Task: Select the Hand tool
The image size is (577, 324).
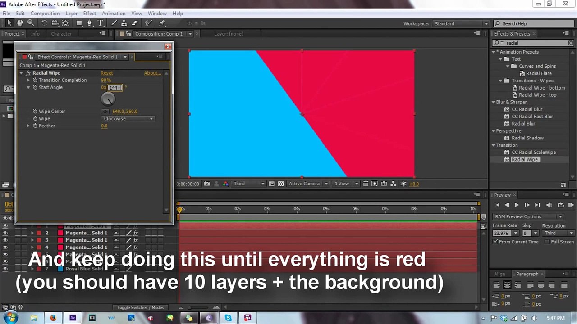Action: tap(20, 23)
